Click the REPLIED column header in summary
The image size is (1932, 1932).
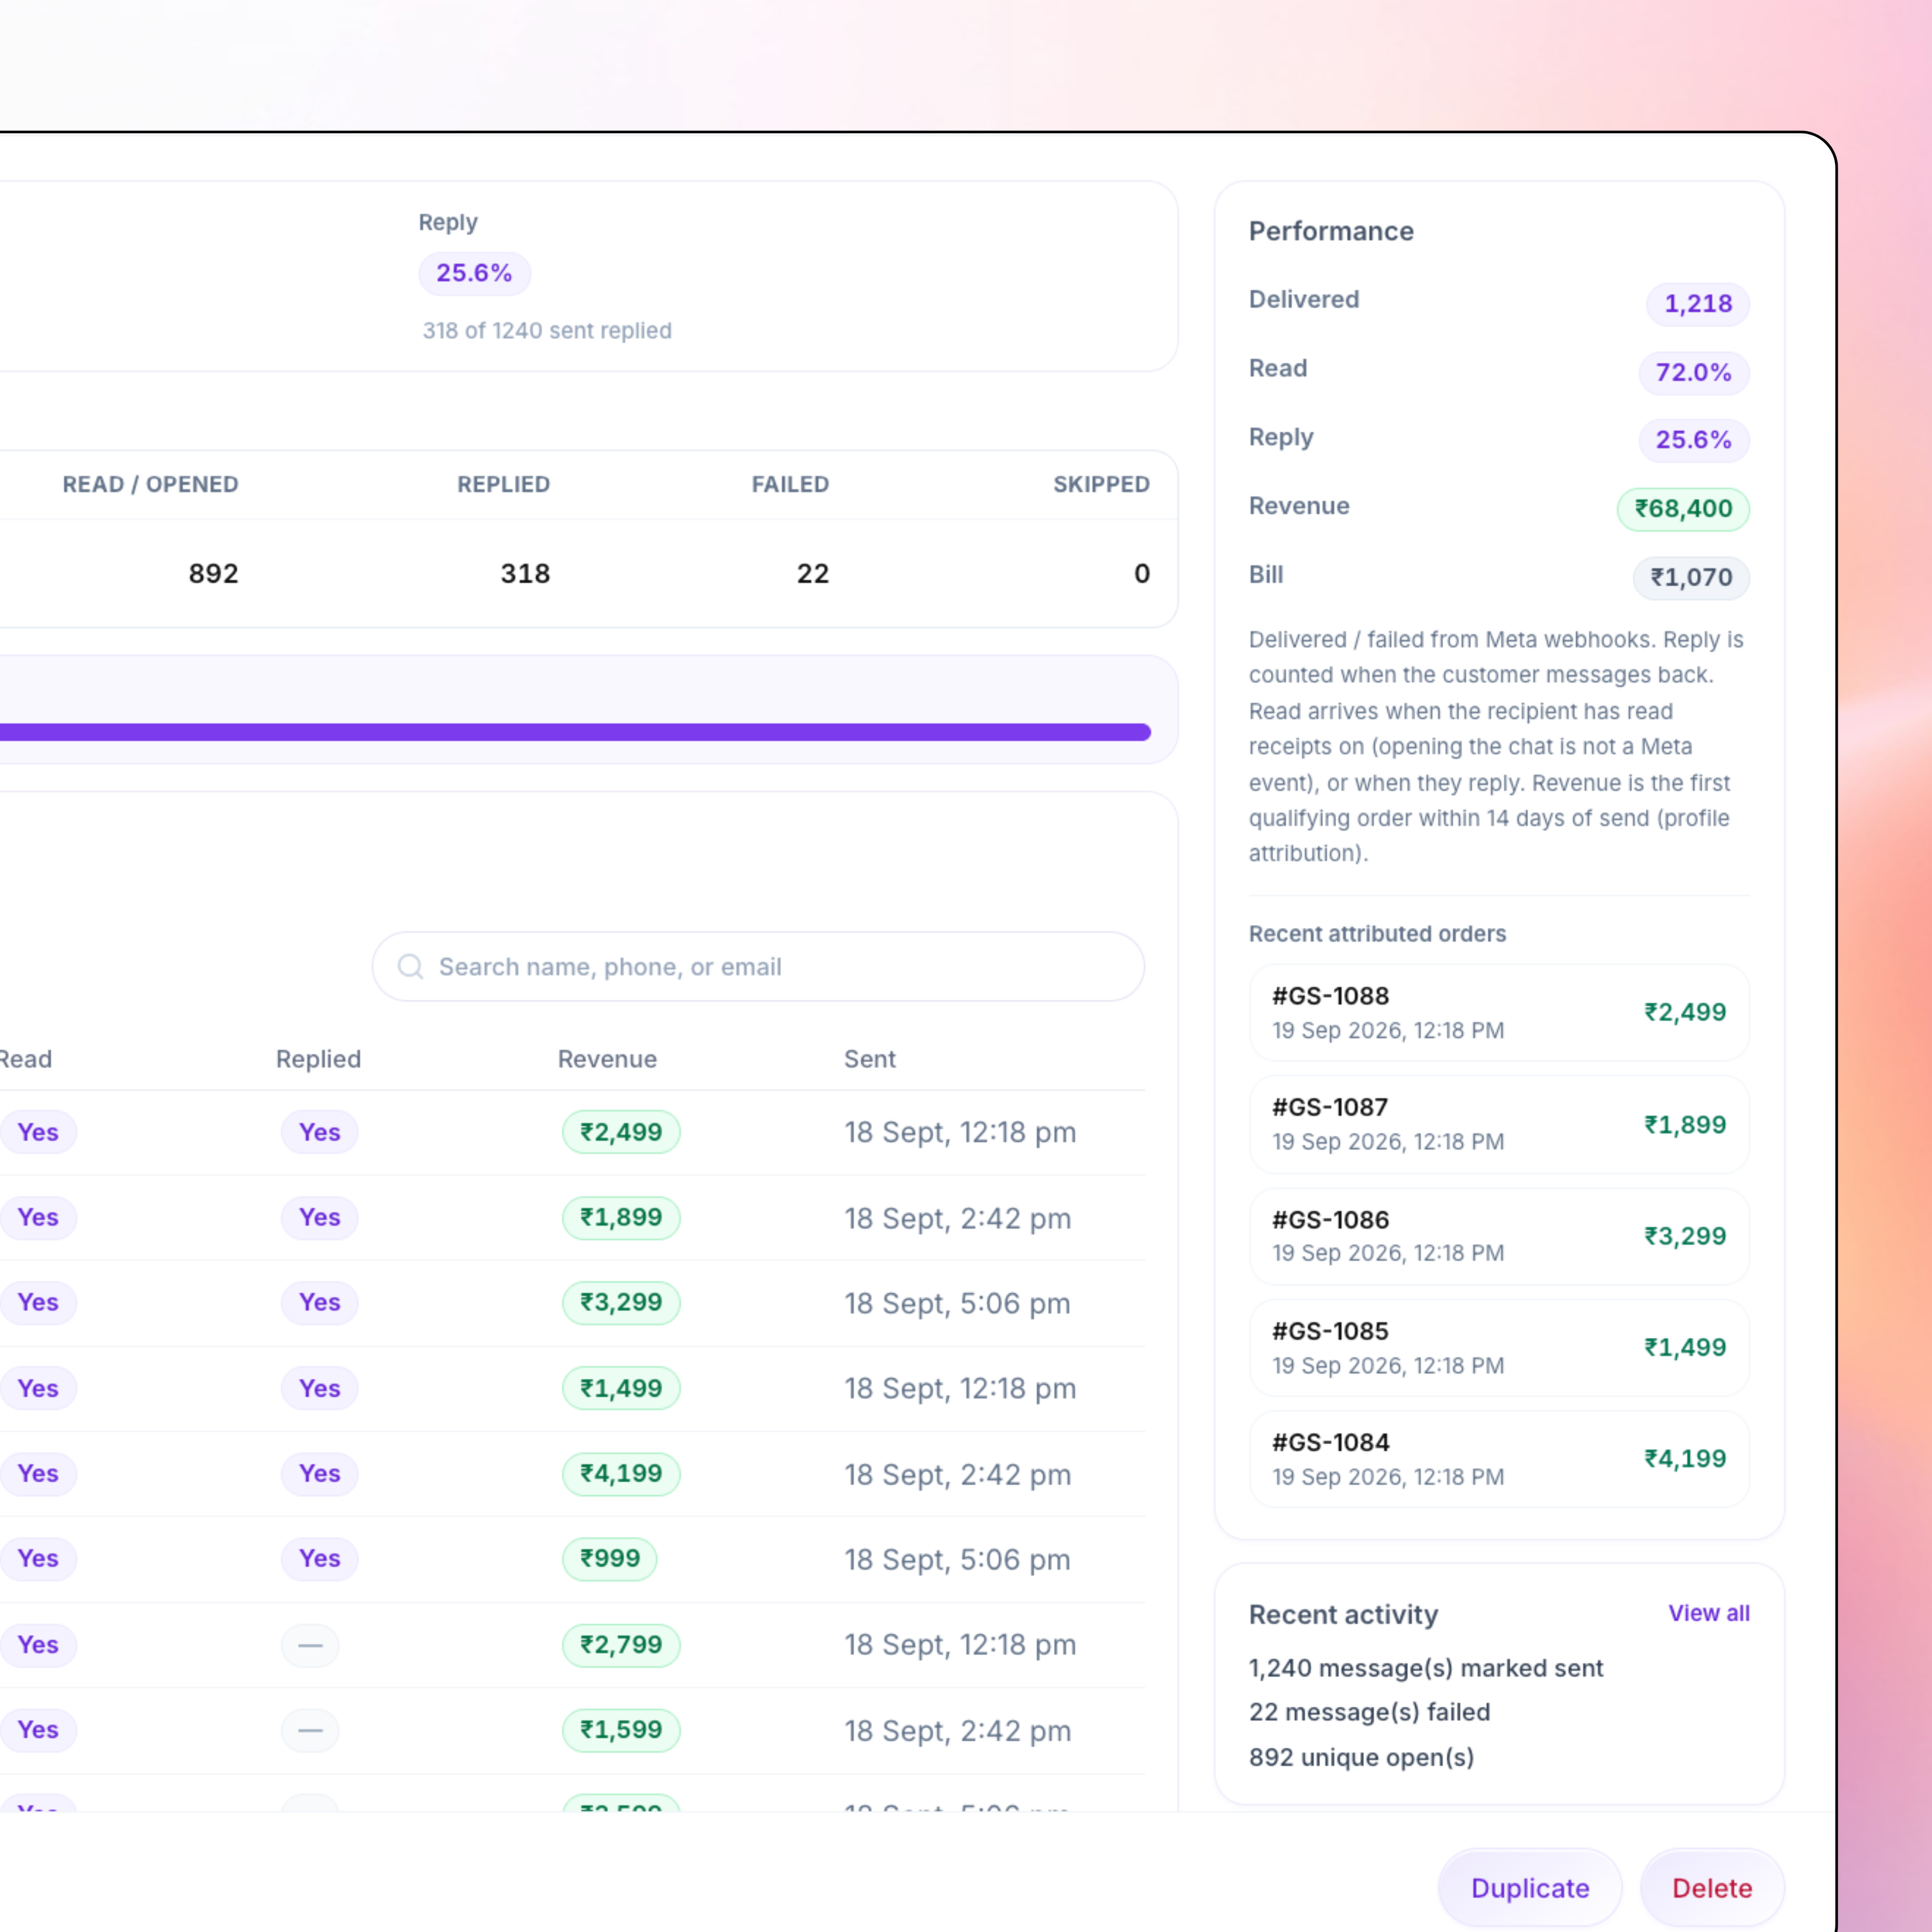coord(503,484)
